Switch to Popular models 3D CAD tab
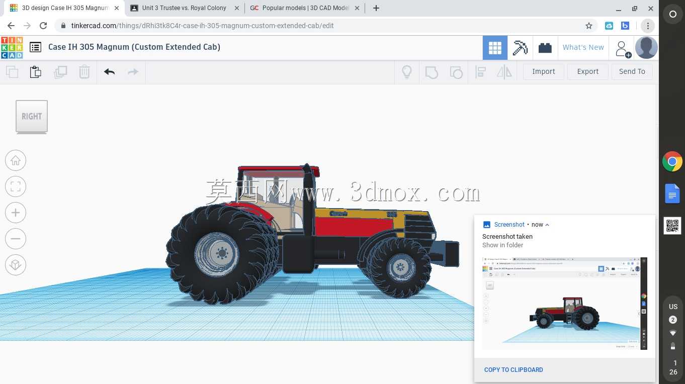Viewport: 685px width, 384px height. [x=306, y=8]
